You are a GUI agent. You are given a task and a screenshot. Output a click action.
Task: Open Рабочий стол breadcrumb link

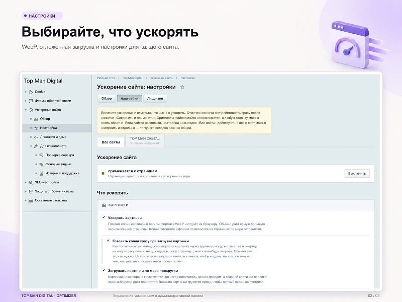click(x=106, y=78)
